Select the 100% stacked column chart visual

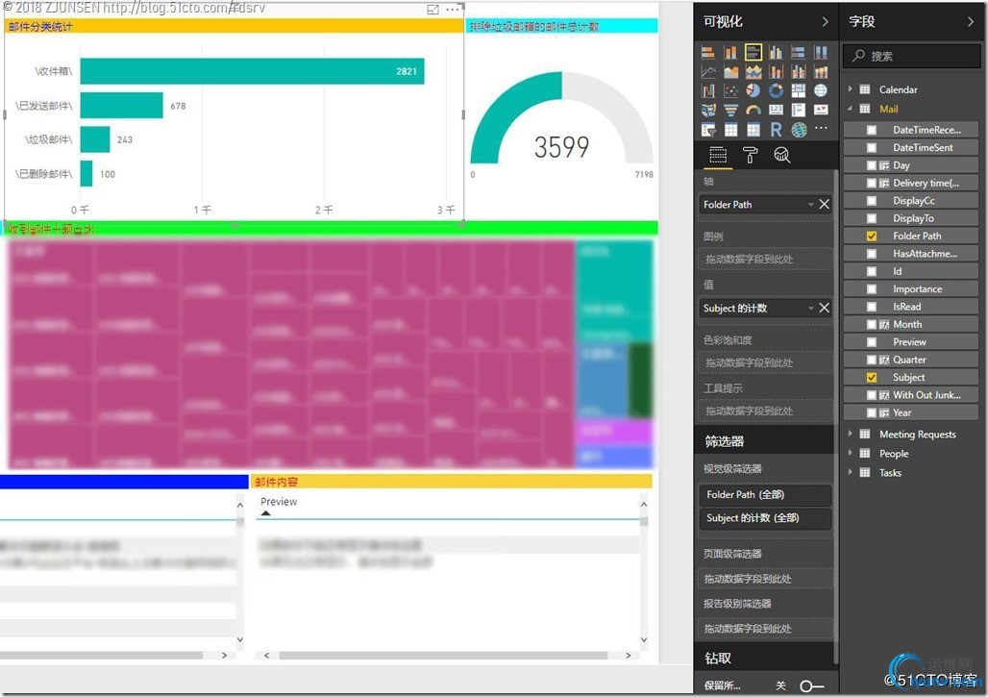[821, 52]
